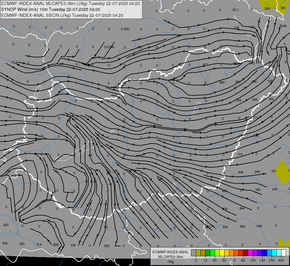
Task: Click the gray swatch in the legend
Action: 194,253
